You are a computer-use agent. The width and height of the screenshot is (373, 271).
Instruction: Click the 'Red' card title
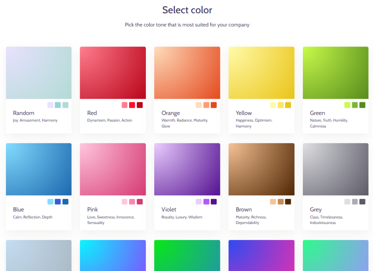point(92,113)
